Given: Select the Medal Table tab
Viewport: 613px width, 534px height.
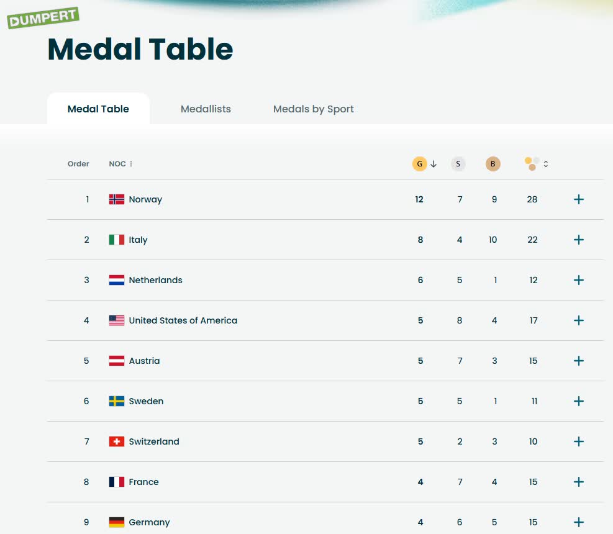Looking at the screenshot, I should click(98, 109).
